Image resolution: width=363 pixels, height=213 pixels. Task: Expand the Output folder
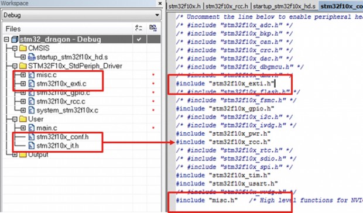(15, 154)
